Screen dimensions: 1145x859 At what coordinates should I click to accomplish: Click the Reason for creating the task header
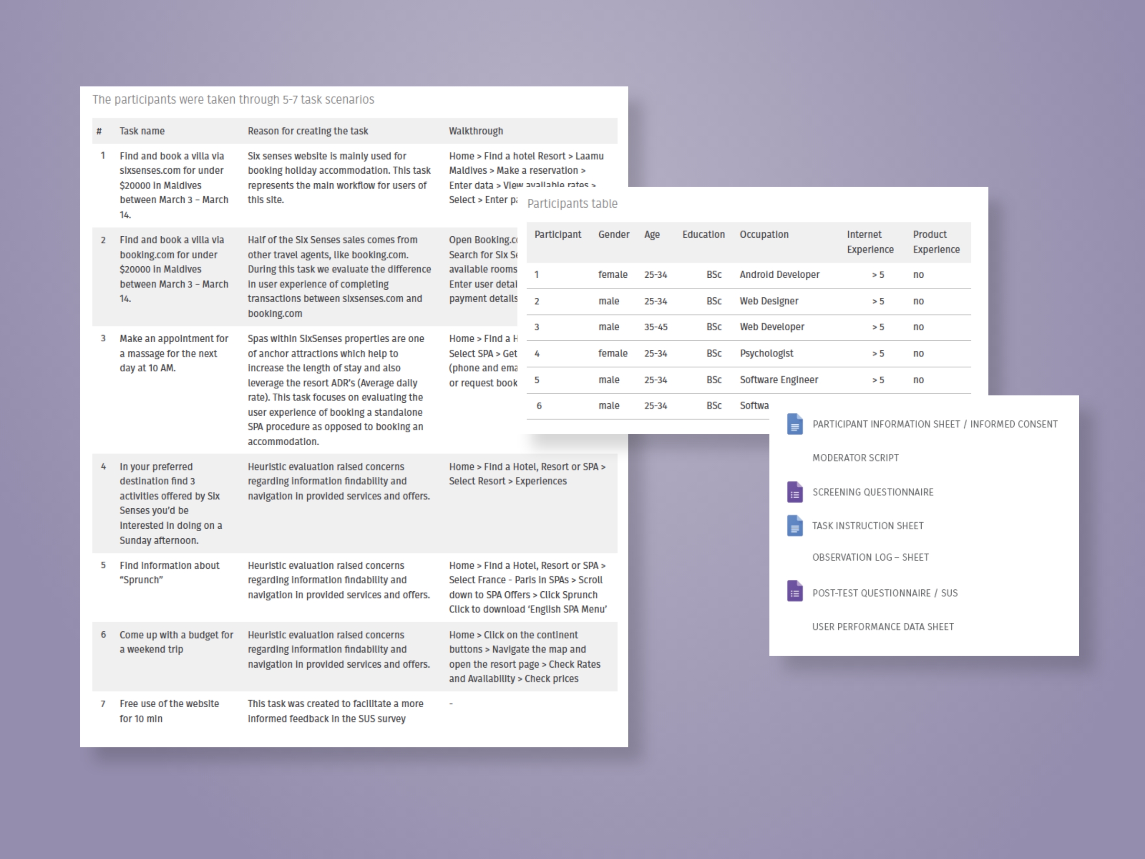[307, 131]
